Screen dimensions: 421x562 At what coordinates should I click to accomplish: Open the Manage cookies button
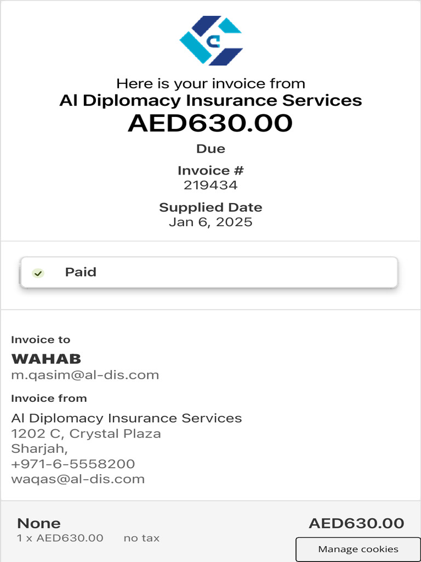(358, 549)
